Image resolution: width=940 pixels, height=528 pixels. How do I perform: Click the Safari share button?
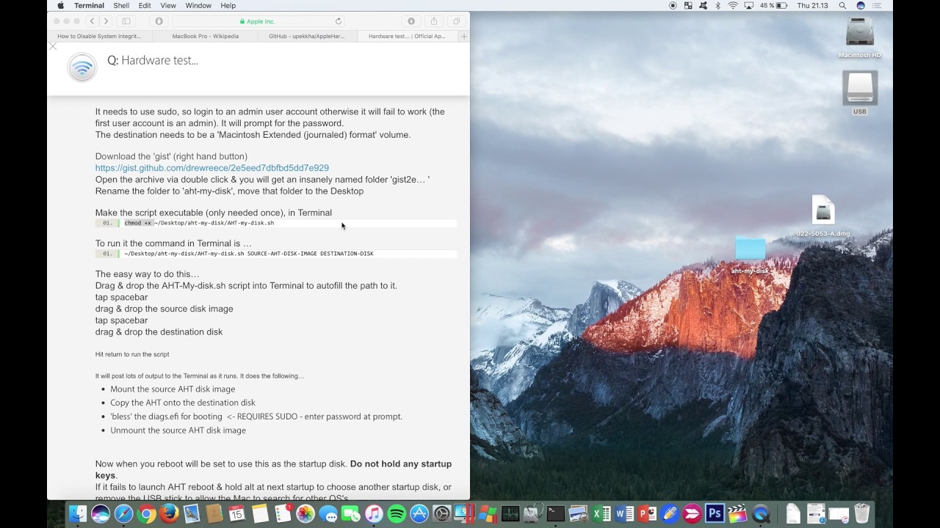coord(434,21)
